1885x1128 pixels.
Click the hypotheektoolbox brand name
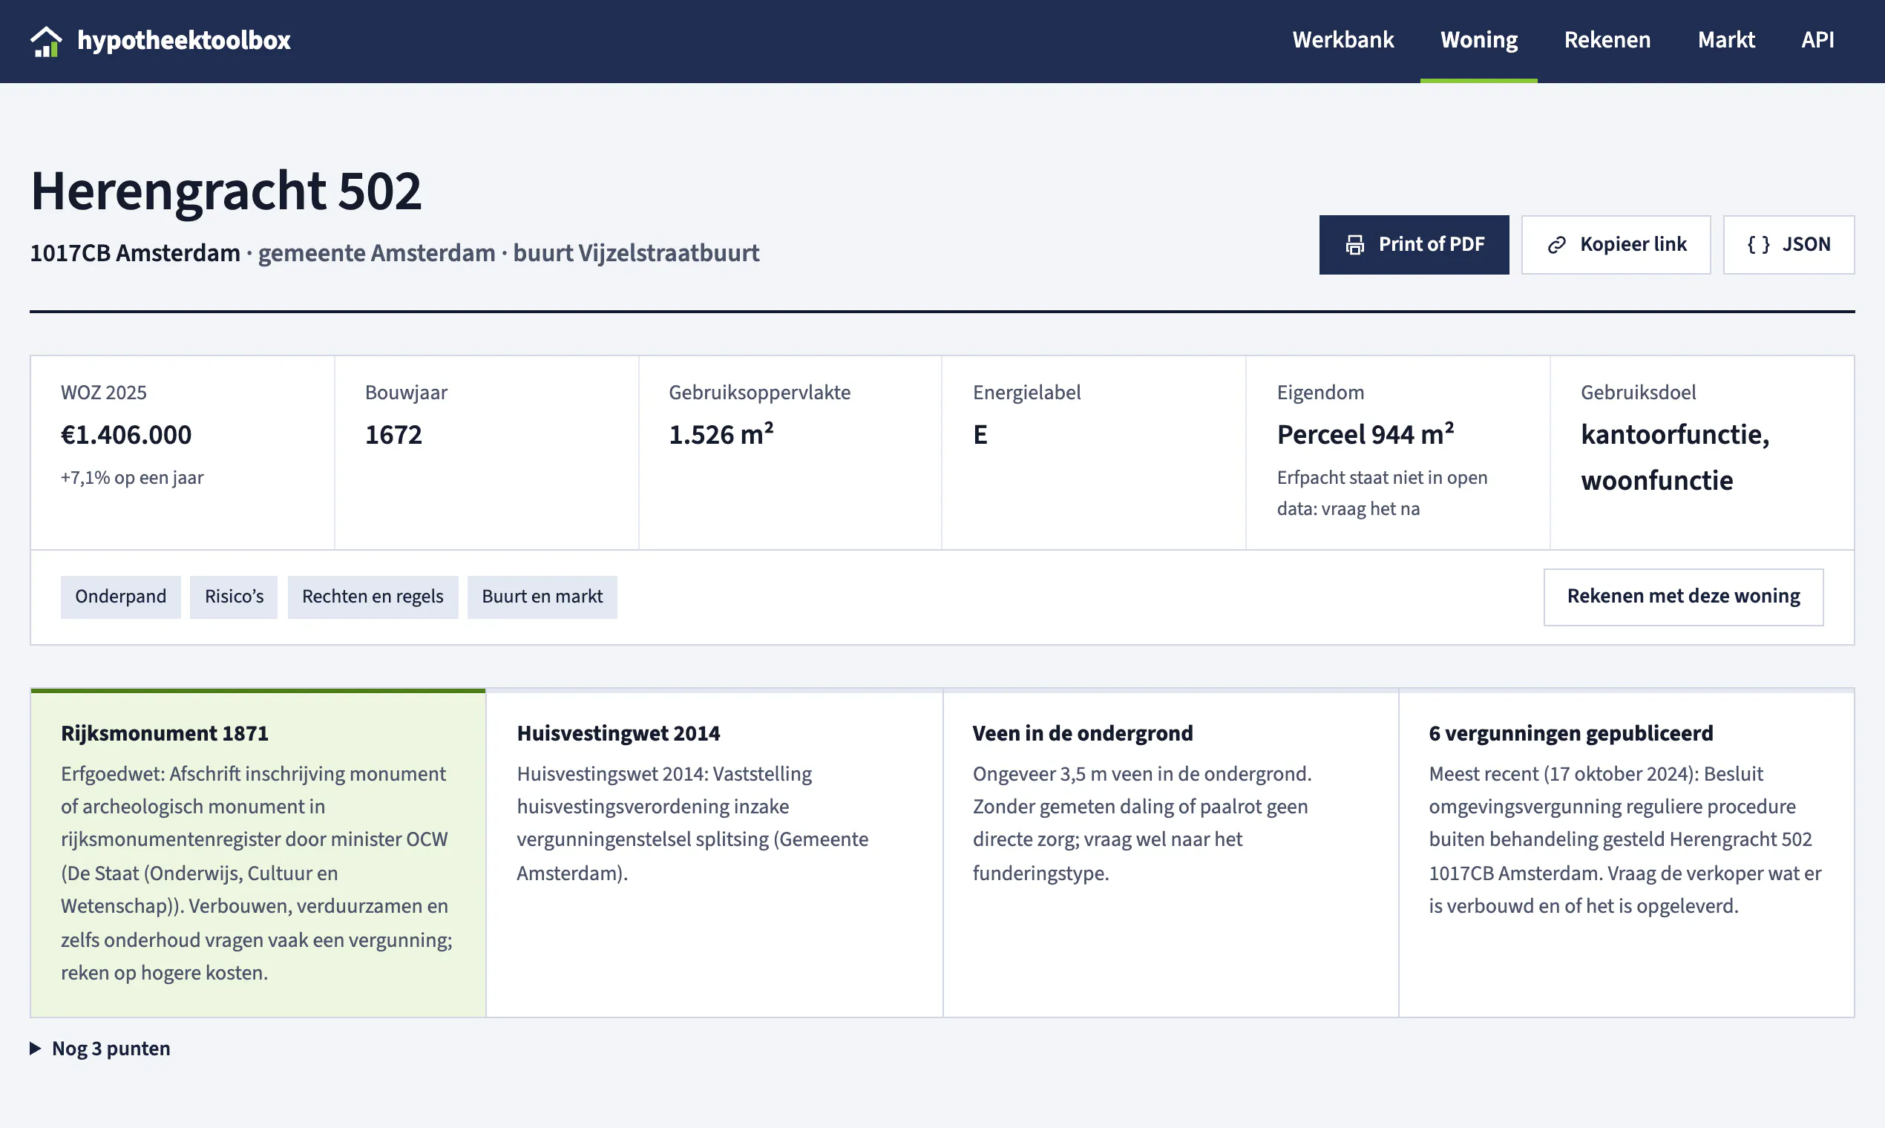coord(184,39)
